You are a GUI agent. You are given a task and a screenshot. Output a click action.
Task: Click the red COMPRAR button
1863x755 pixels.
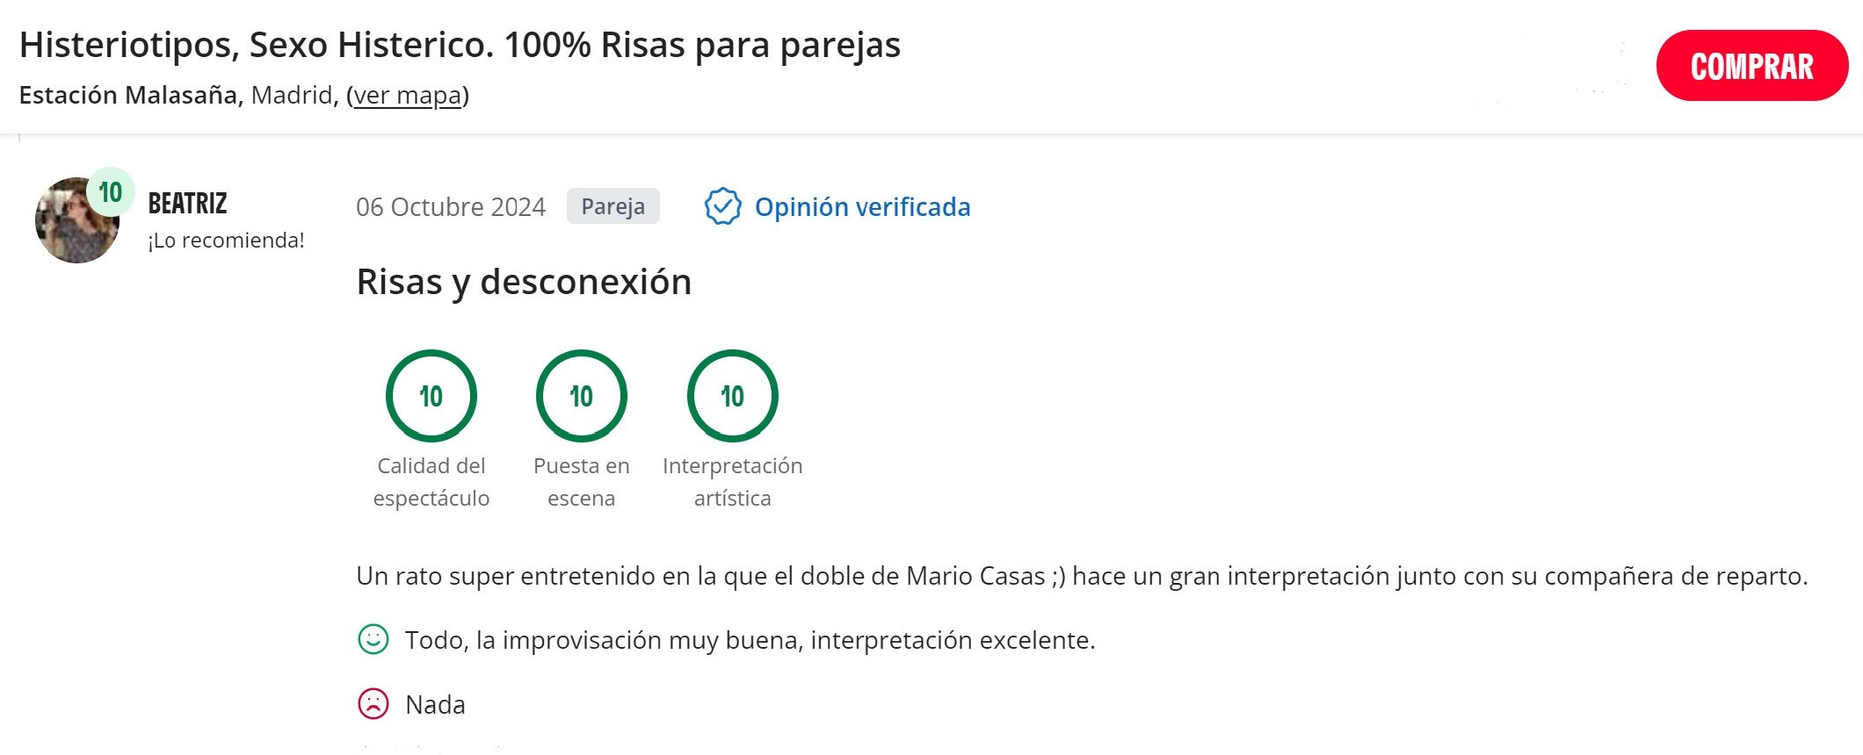pyautogui.click(x=1752, y=66)
